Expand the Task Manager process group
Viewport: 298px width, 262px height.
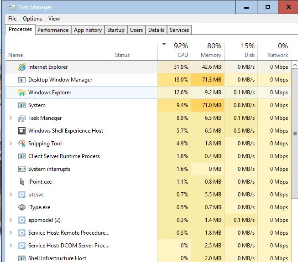[x=11, y=118]
